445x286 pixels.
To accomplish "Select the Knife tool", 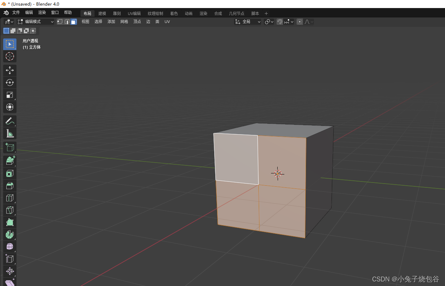I will tap(10, 210).
